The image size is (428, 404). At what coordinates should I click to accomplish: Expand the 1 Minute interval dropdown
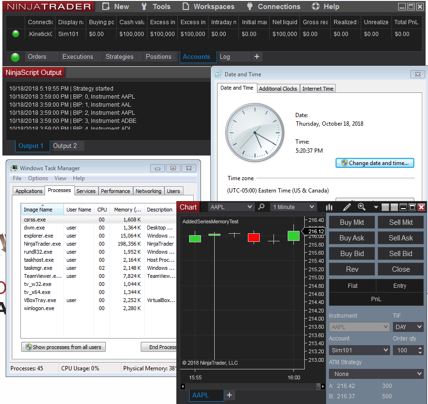pyautogui.click(x=293, y=207)
